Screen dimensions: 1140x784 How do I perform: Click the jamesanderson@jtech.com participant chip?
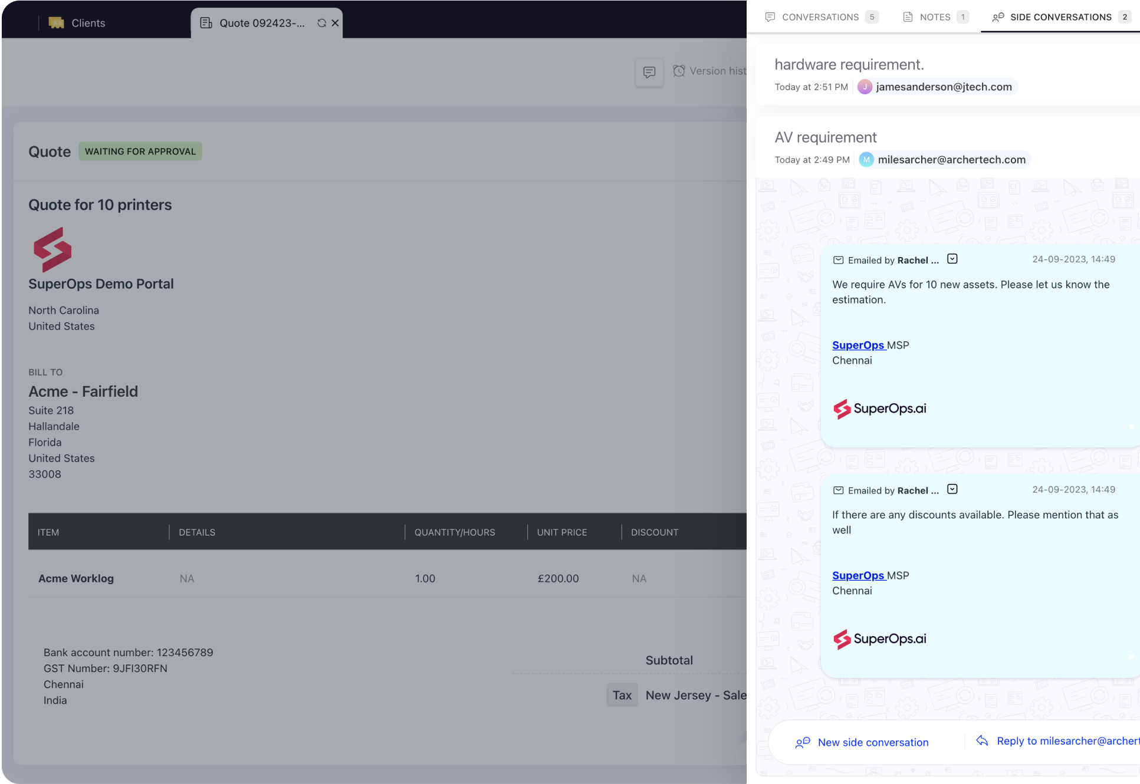[x=942, y=87]
